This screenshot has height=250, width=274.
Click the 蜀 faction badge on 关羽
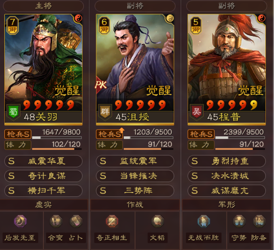(x=13, y=112)
